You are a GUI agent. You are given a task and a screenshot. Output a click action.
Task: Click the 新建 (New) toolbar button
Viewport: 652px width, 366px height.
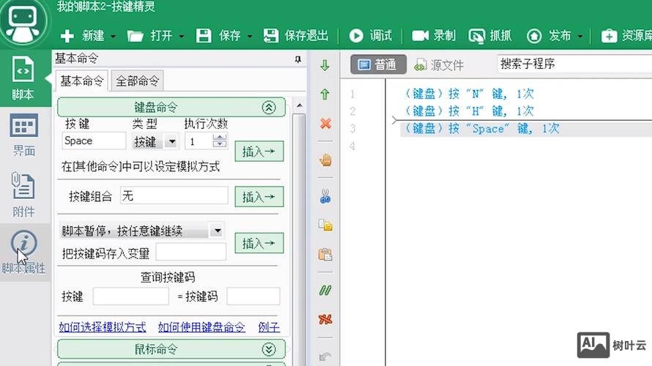point(82,36)
